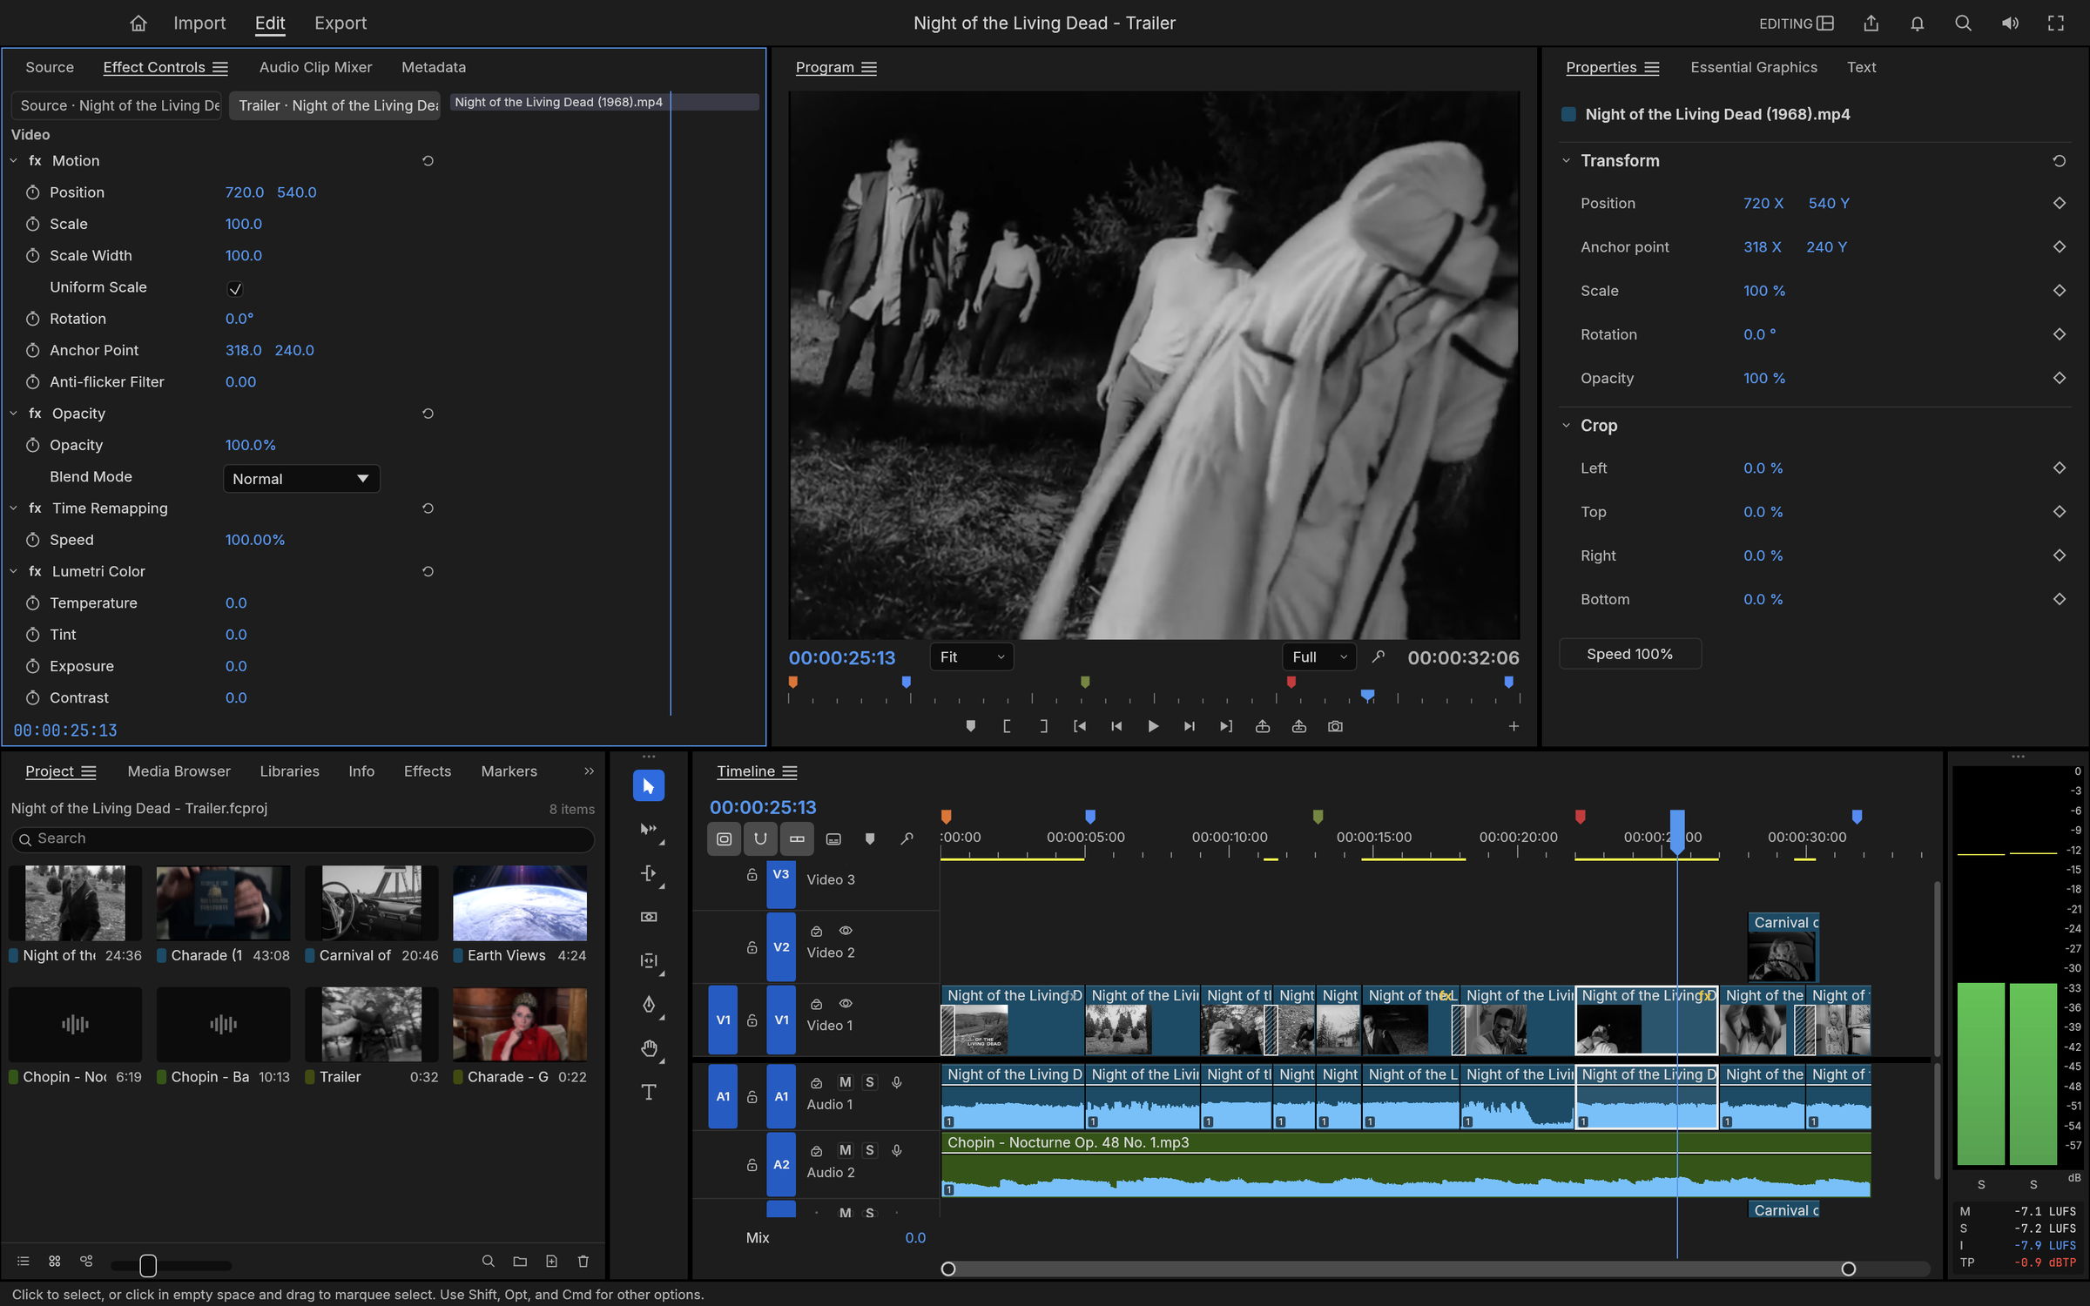This screenshot has height=1306, width=2090.
Task: Select the Pen tool in the tools panel
Action: (x=648, y=1004)
